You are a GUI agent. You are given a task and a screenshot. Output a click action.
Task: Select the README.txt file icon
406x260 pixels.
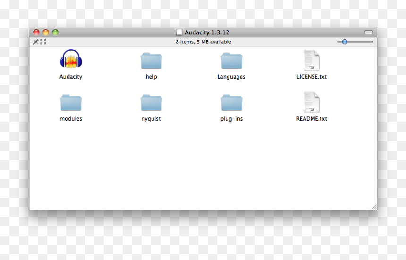(x=312, y=102)
